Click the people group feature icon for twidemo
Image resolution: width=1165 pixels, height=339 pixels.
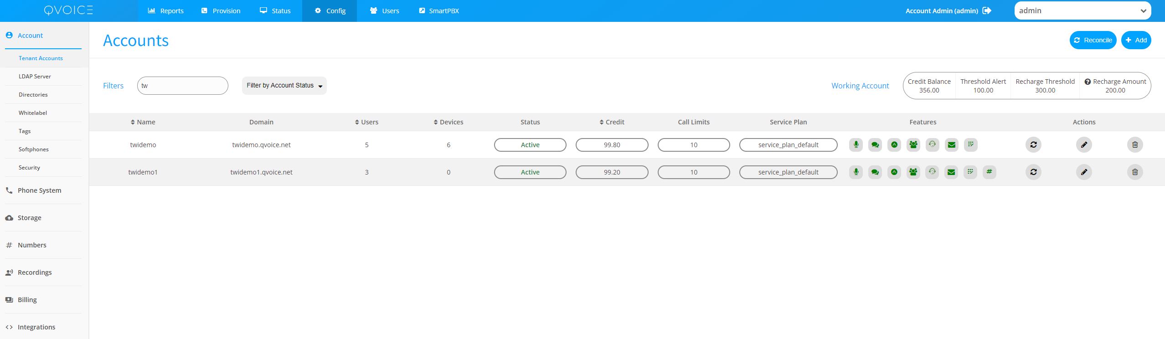913,145
